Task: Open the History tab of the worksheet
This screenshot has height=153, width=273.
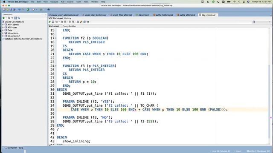Action: click(67, 18)
